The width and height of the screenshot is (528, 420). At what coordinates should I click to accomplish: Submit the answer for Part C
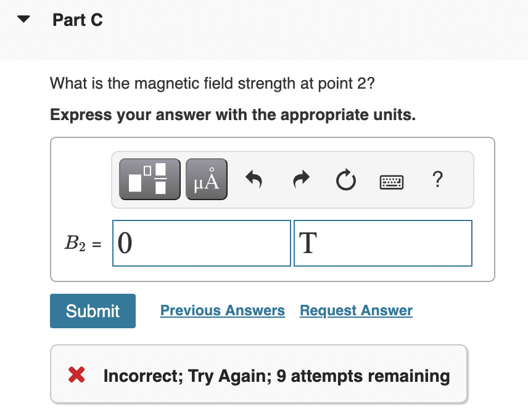93,311
